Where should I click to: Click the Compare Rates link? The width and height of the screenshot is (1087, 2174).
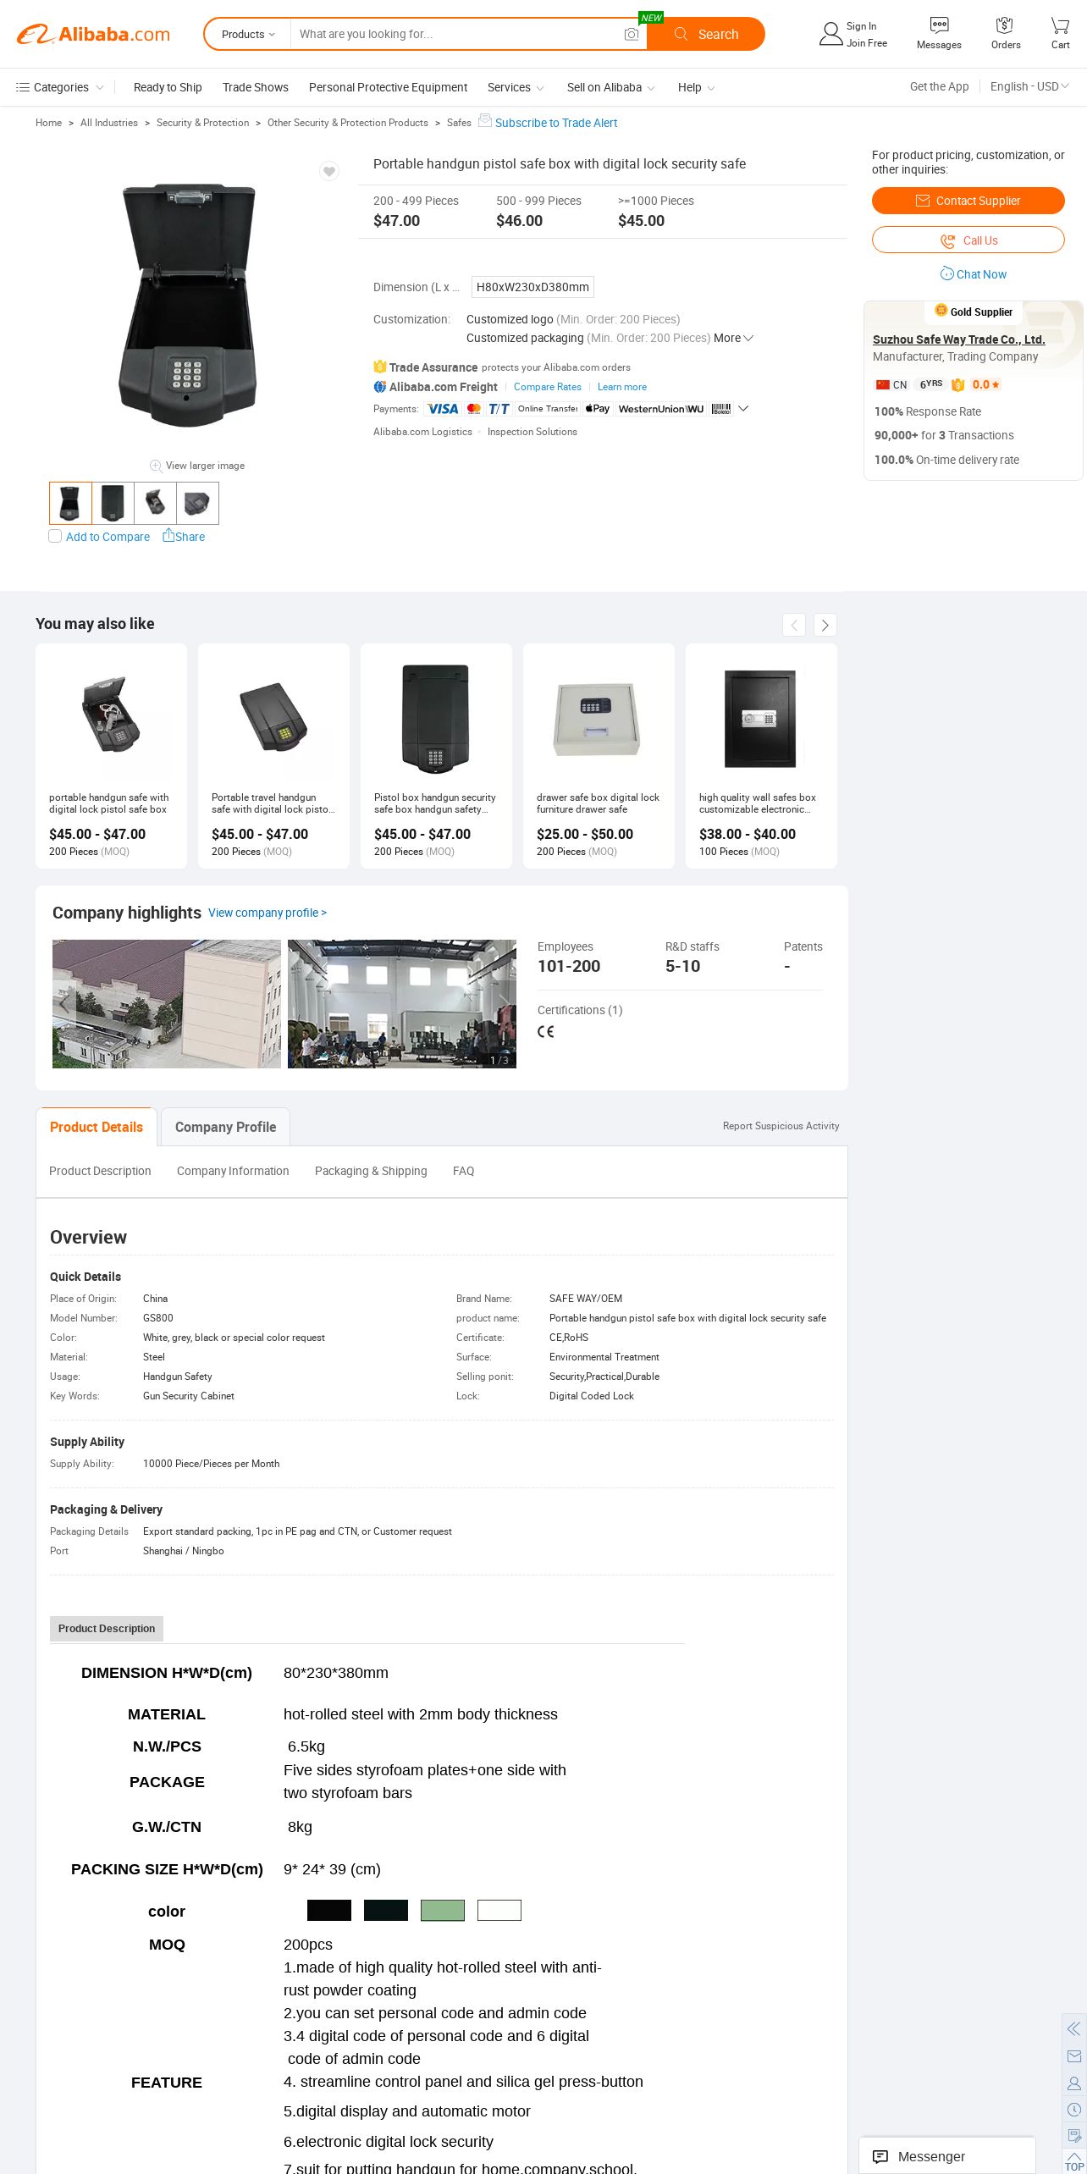coord(548,387)
